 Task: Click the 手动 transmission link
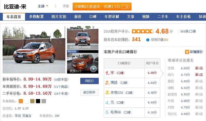pyautogui.click(x=18, y=116)
